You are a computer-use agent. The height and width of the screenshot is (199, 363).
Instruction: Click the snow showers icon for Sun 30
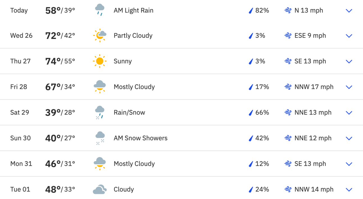click(100, 138)
